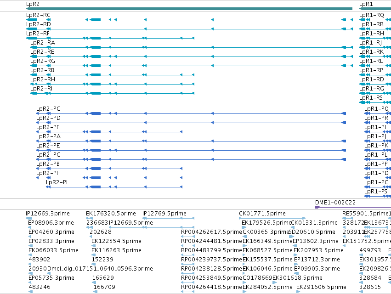Click the EP02833.3prime label
The image size is (391, 294).
[x=51, y=241]
